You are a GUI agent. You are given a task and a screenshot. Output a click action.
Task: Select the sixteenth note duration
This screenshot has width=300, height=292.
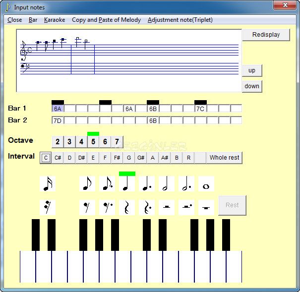coord(48,183)
